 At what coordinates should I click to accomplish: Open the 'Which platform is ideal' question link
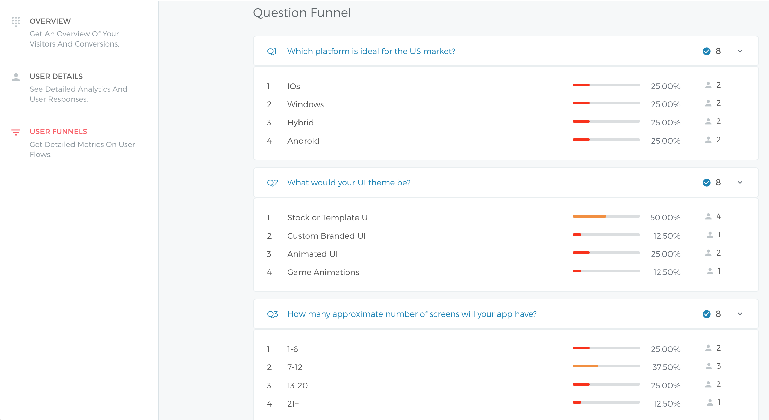click(371, 51)
